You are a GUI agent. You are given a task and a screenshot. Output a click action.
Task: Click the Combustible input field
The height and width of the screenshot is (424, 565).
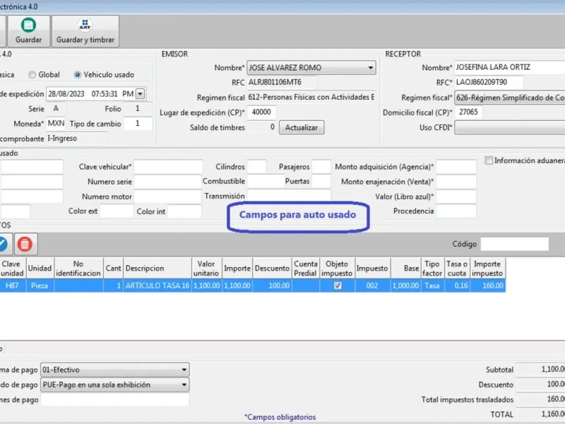[x=266, y=182]
